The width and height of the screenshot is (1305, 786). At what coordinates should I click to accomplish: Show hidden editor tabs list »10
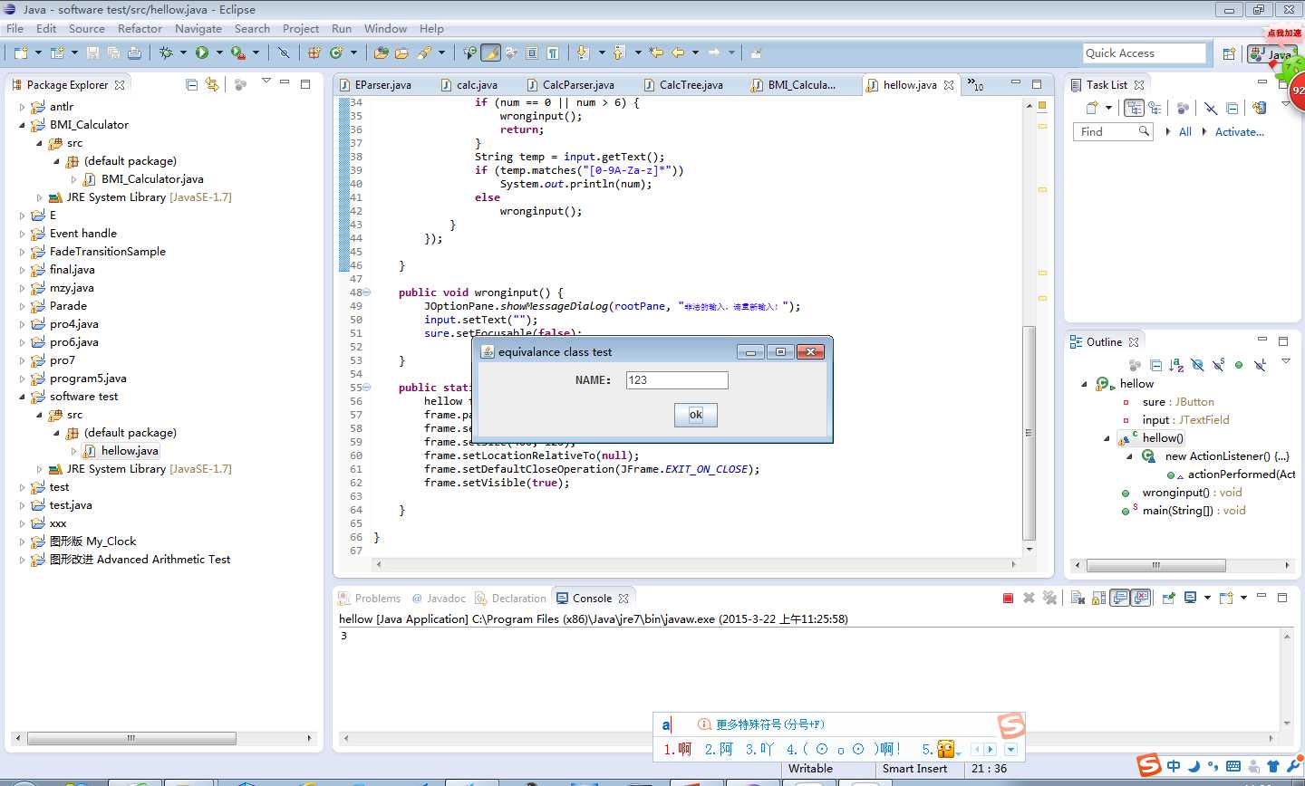975,84
